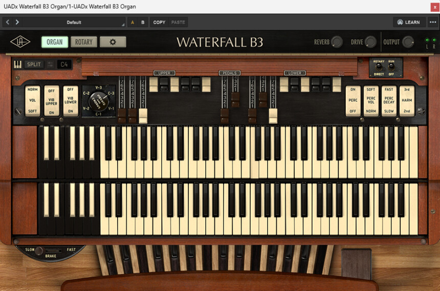Flip the ROTARY/DIRECT toggle switch

(x=379, y=68)
